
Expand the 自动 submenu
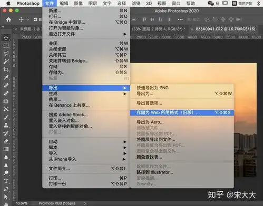86,142
